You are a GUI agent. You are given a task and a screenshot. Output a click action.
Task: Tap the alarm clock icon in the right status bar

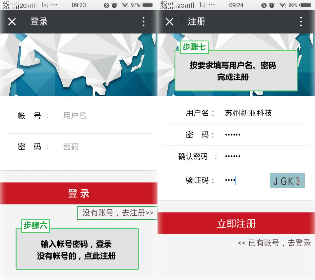pos(272,5)
